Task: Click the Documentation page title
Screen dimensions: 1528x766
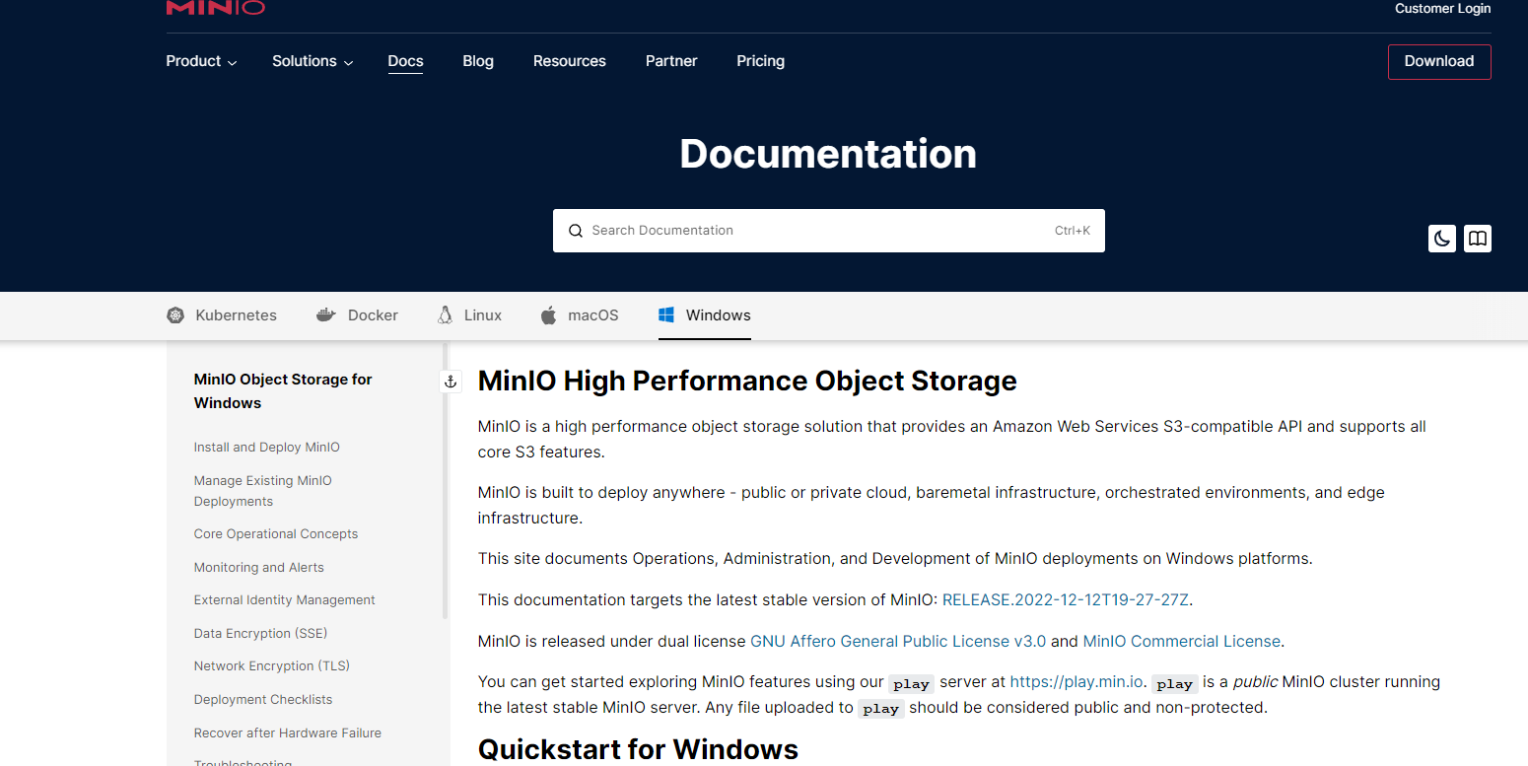Action: pos(828,154)
